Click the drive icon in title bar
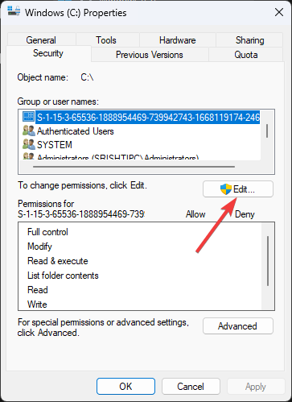Screen dimensions: 292x402 [14, 11]
